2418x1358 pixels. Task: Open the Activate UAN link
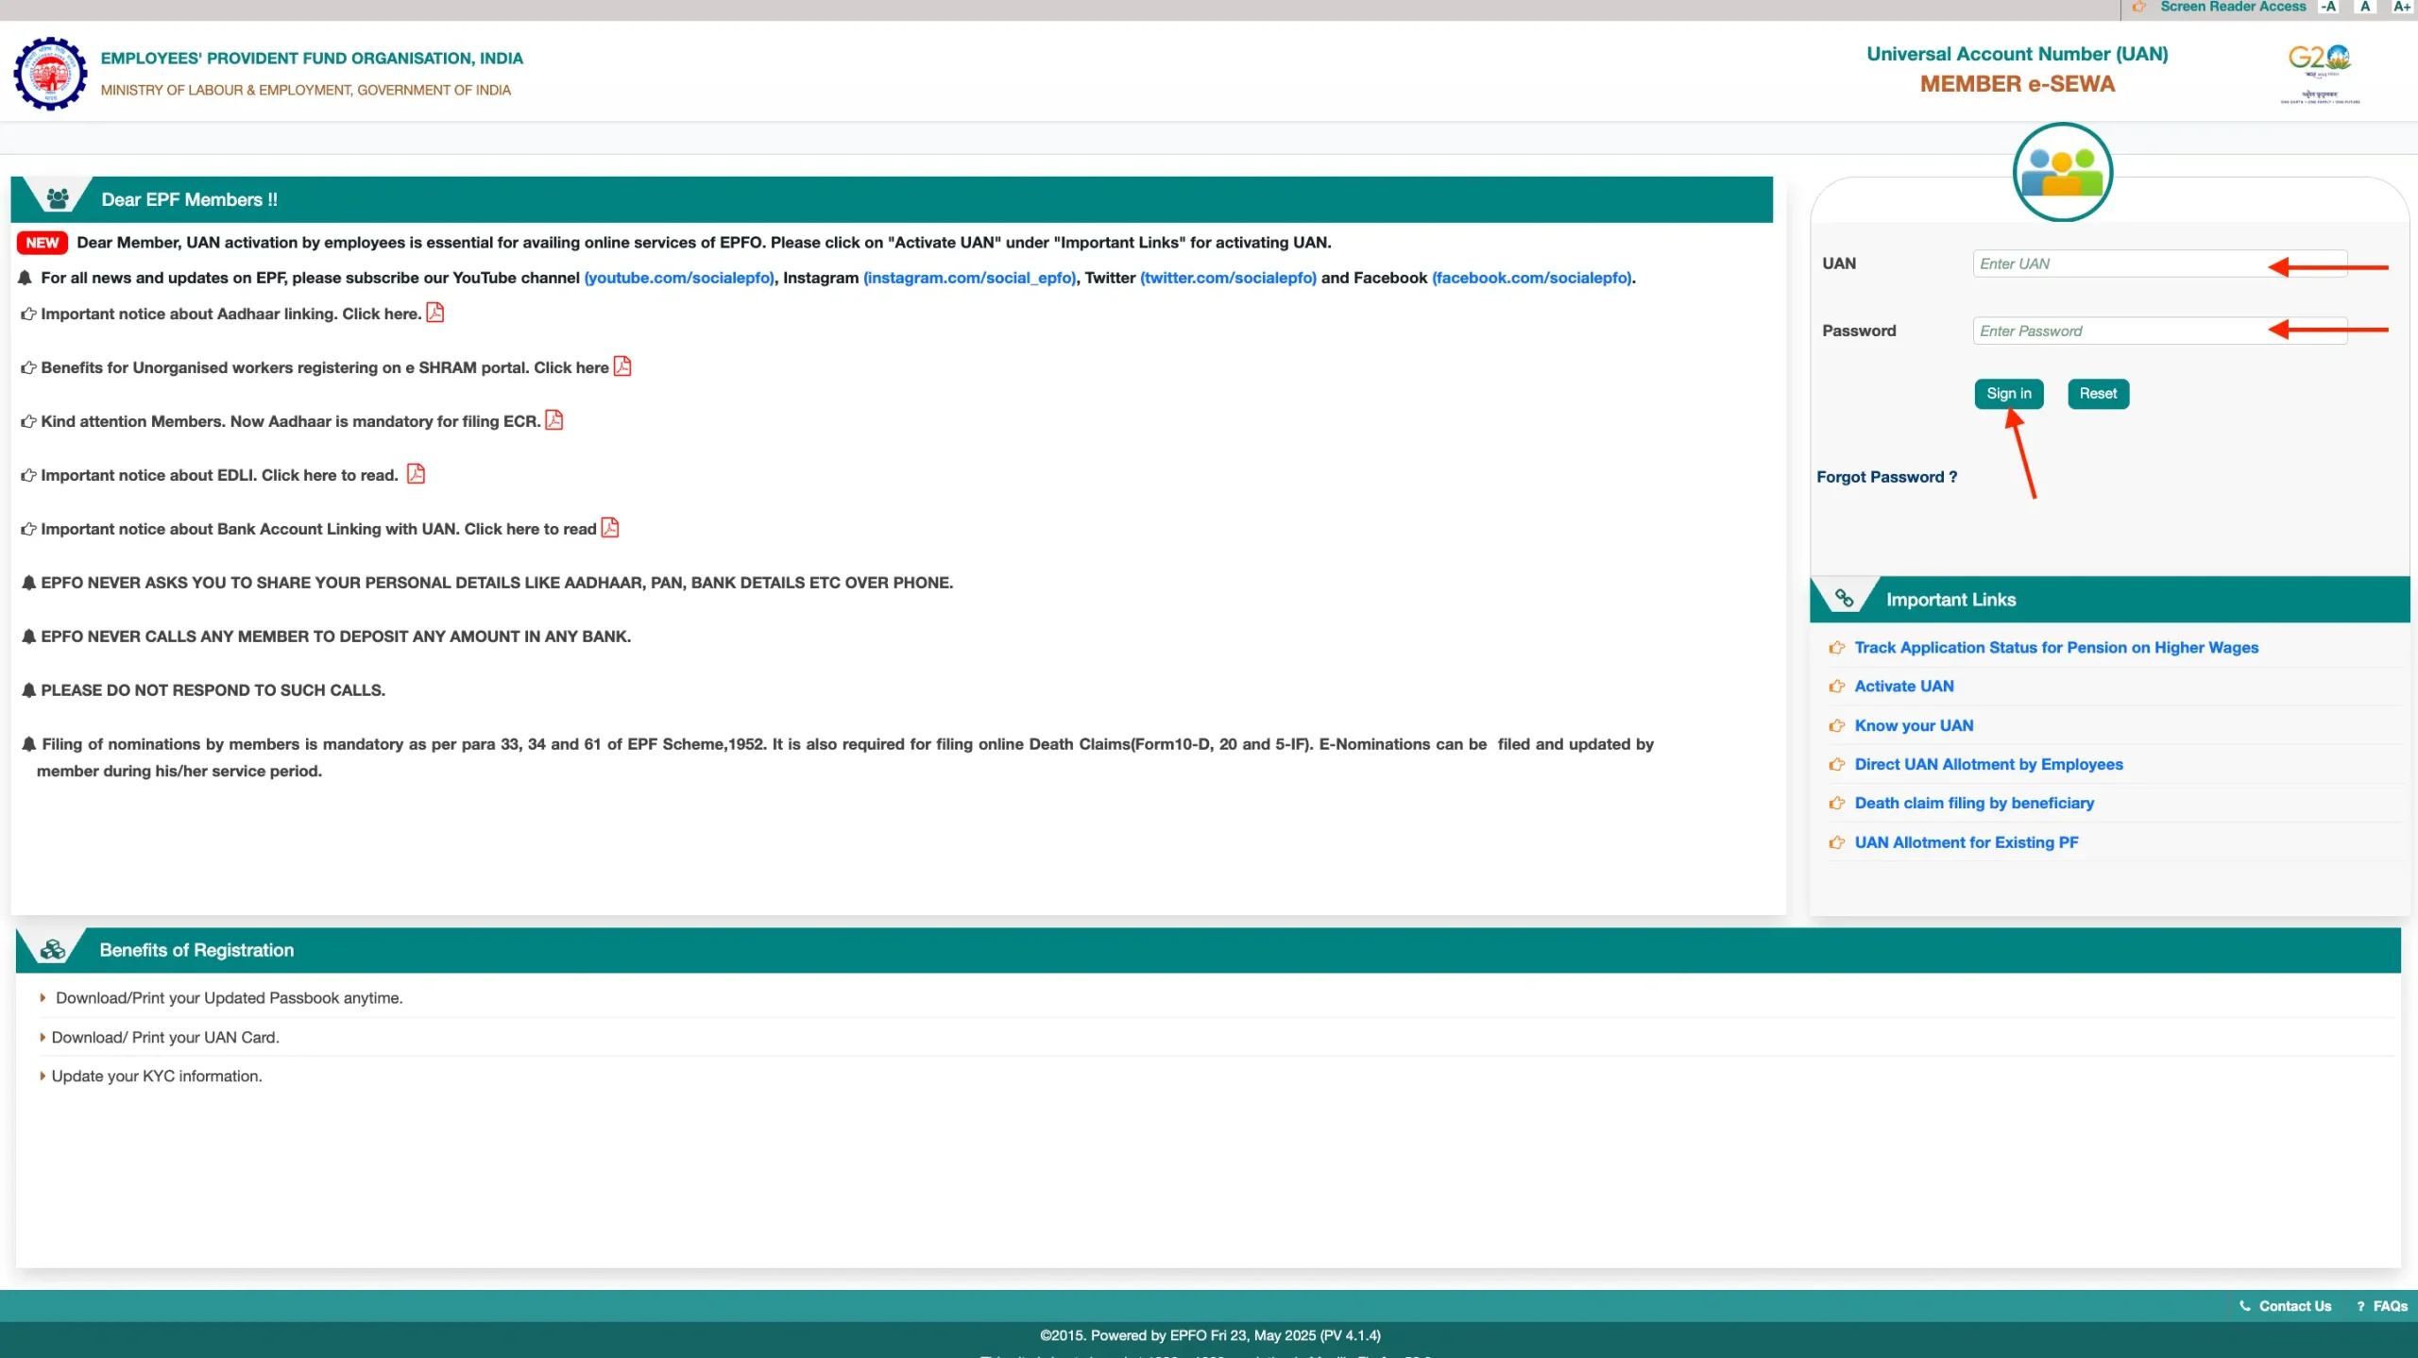coord(1903,686)
